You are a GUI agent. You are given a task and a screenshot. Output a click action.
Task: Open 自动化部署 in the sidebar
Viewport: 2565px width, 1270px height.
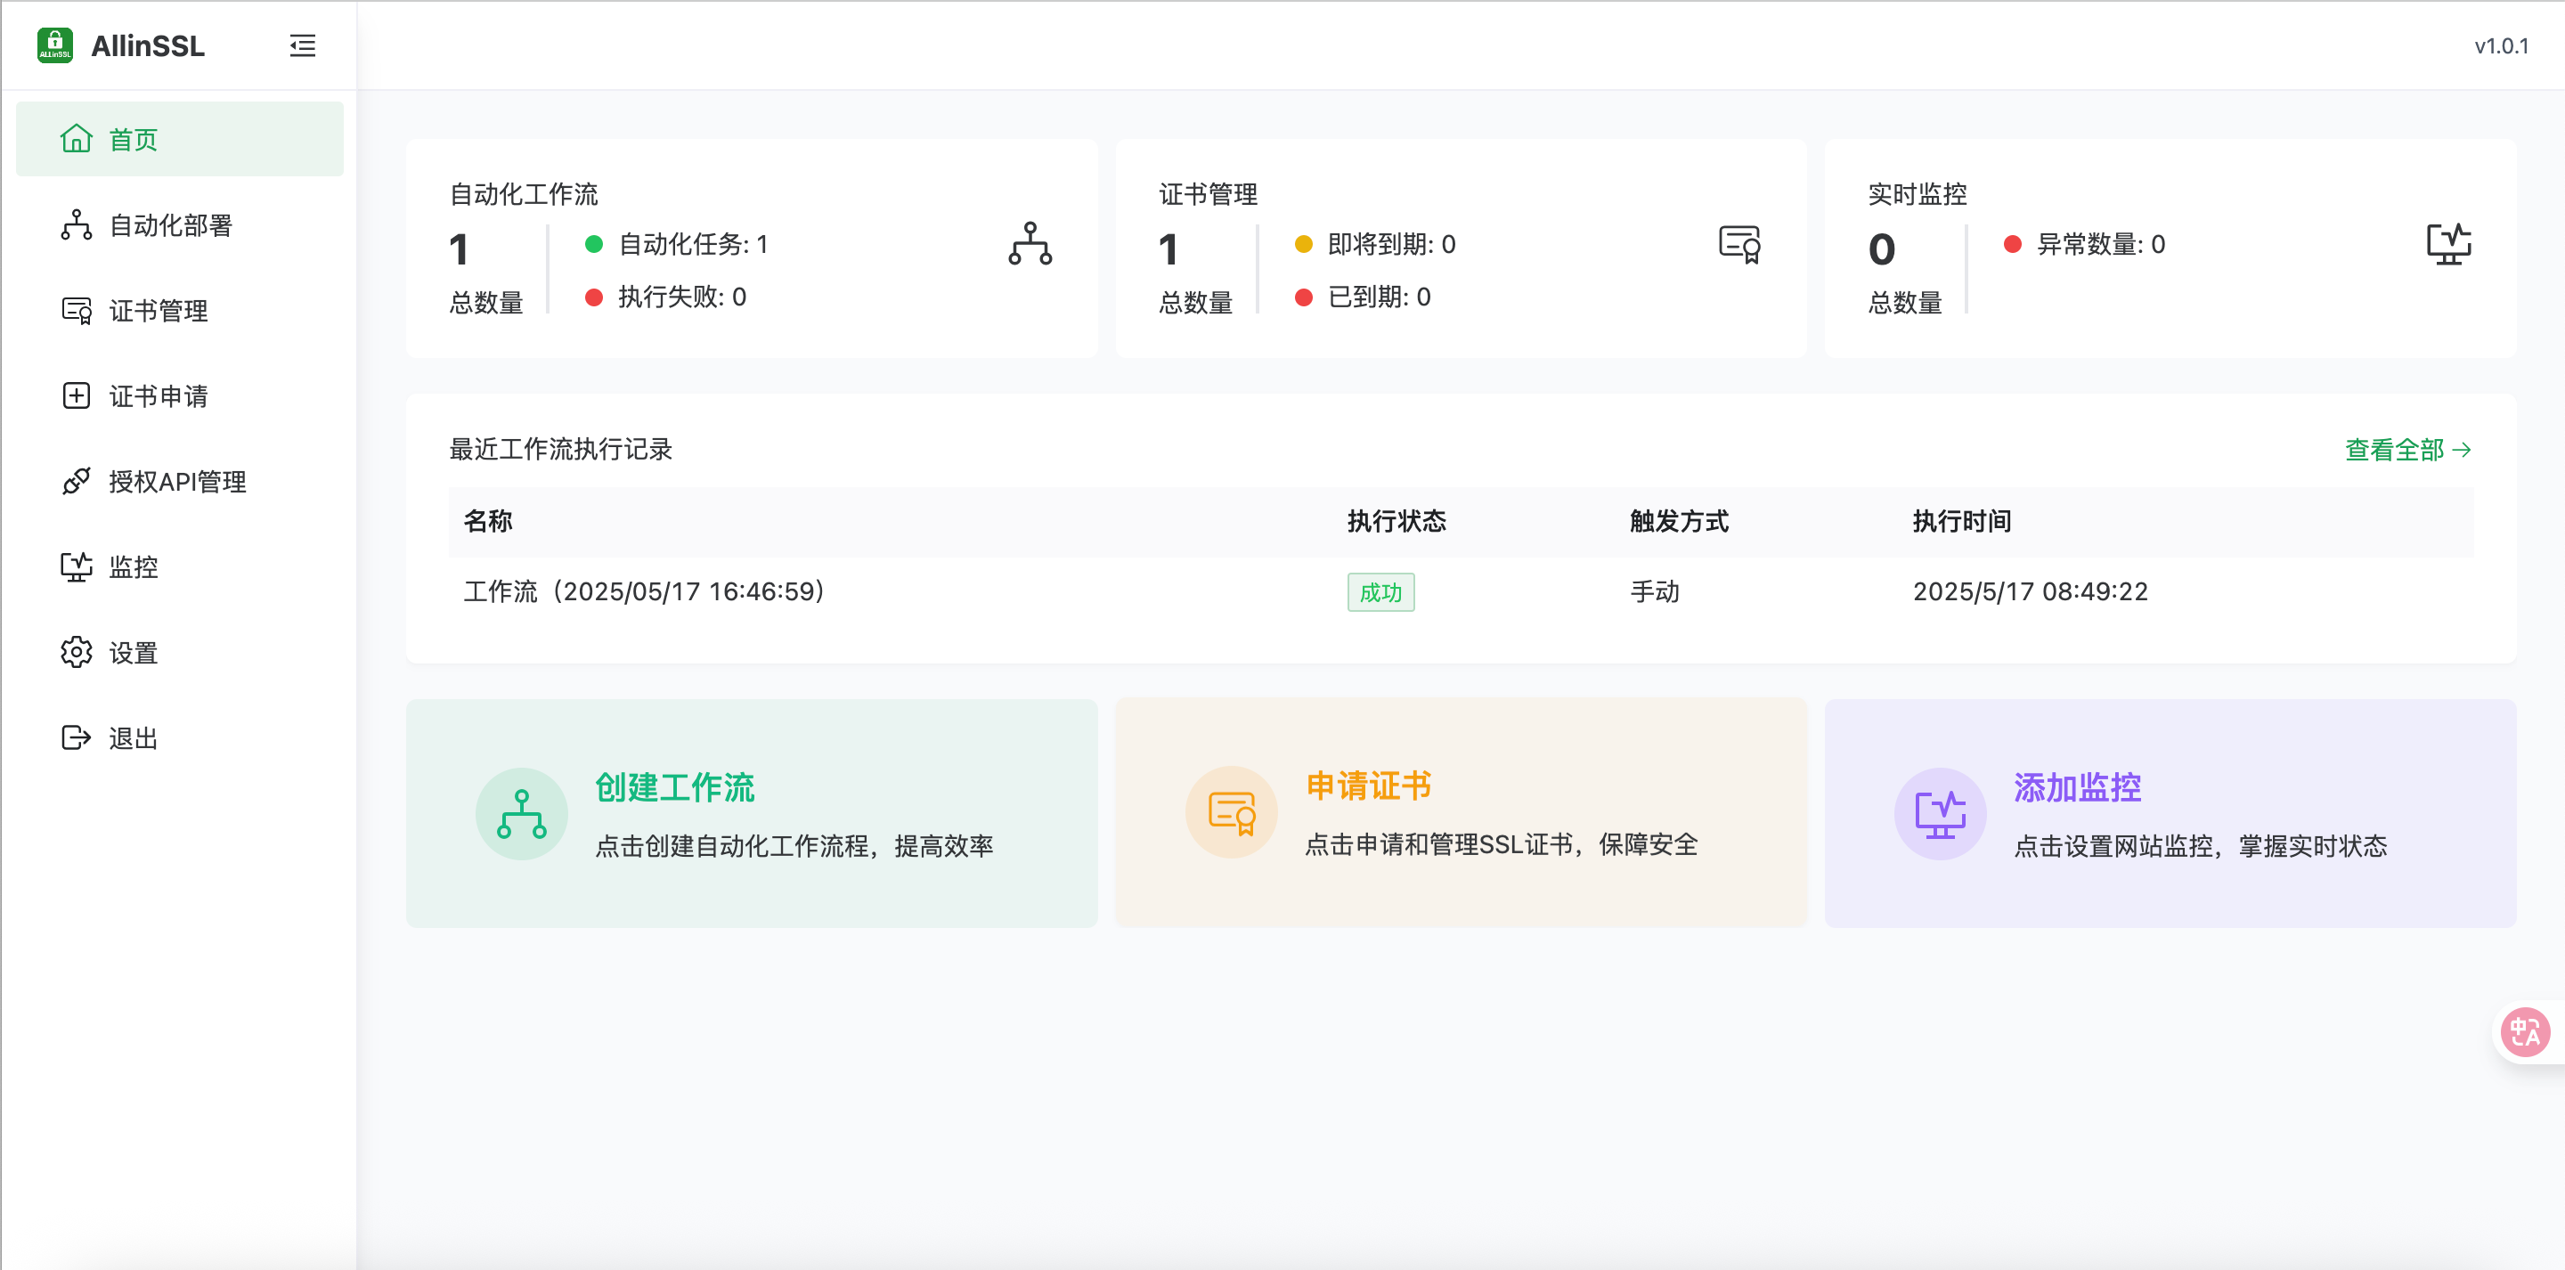point(170,225)
